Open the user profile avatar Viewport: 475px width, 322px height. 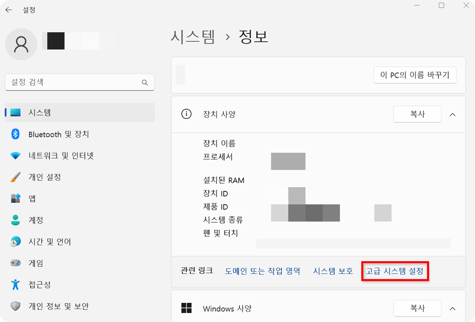[21, 44]
